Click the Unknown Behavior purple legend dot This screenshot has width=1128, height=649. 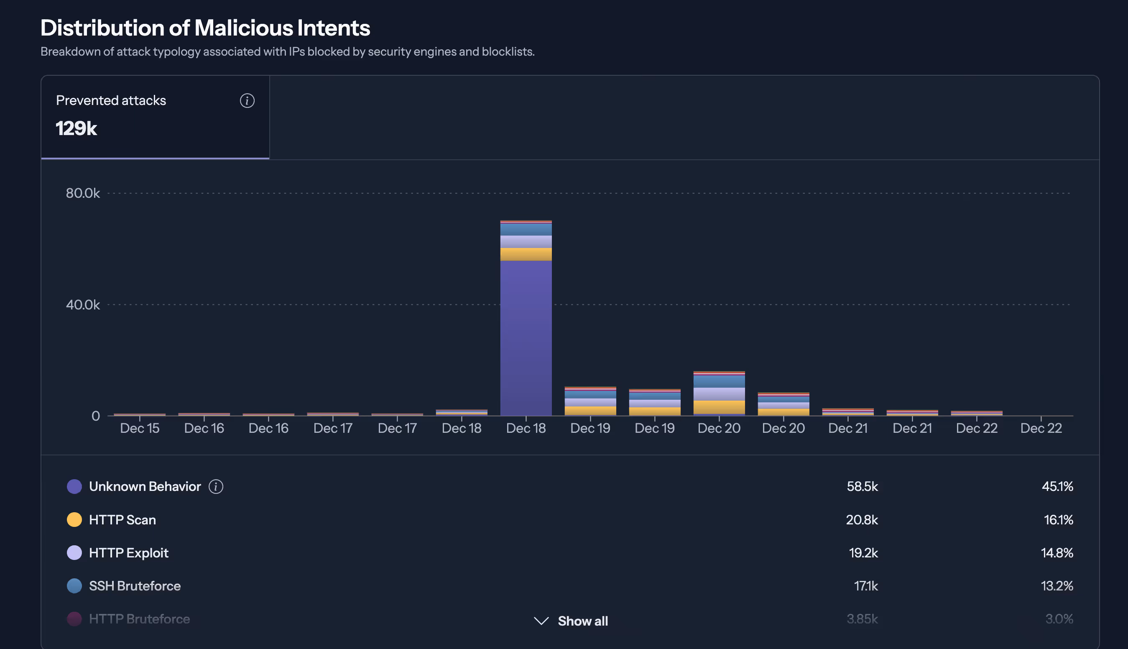(x=74, y=486)
